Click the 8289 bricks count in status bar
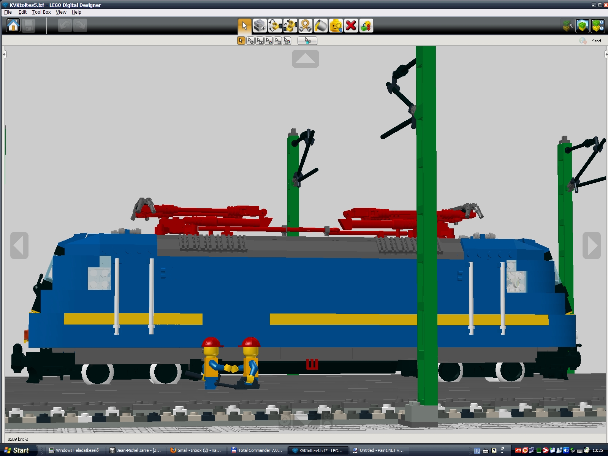 18,439
